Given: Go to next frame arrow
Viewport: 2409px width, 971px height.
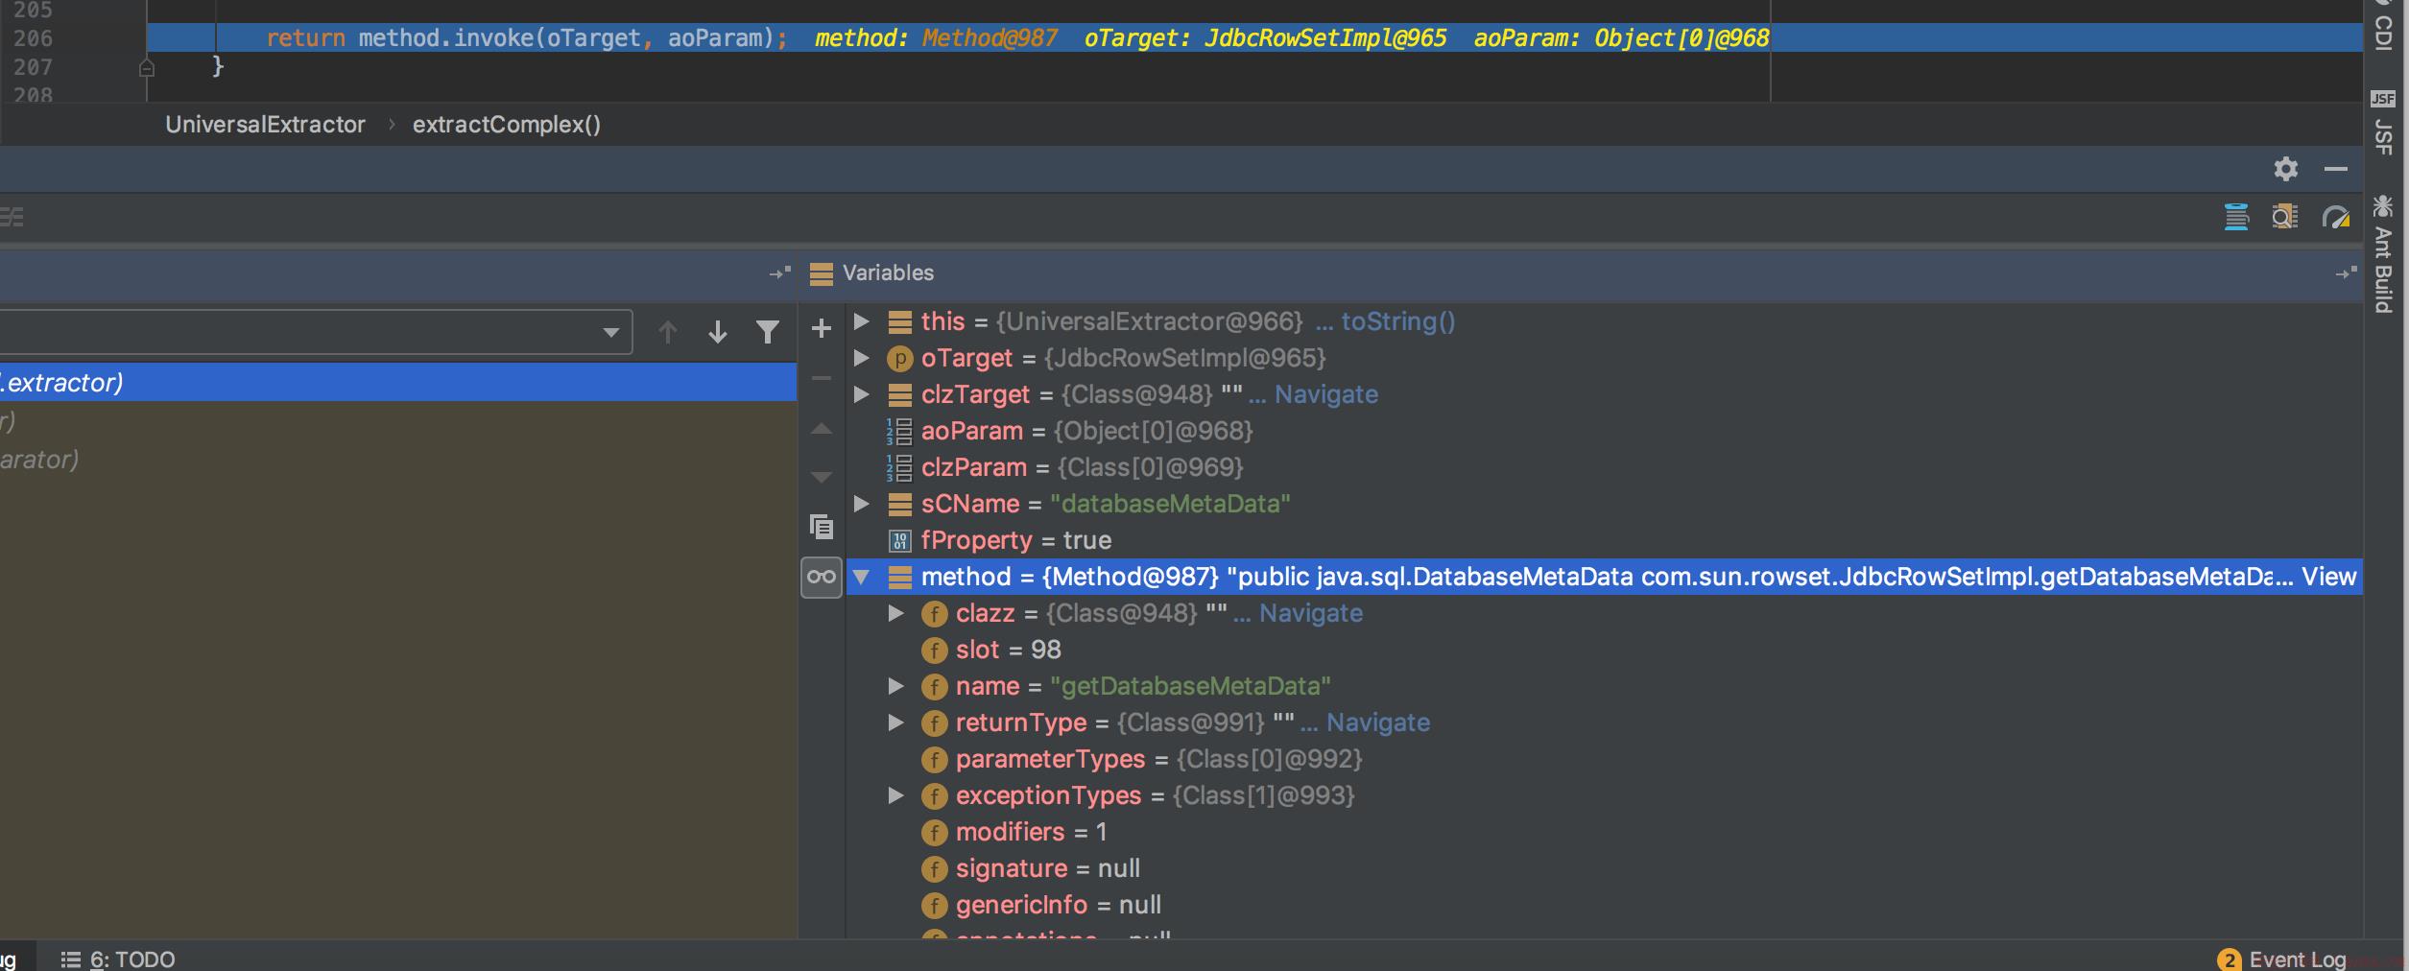Looking at the screenshot, I should [717, 332].
